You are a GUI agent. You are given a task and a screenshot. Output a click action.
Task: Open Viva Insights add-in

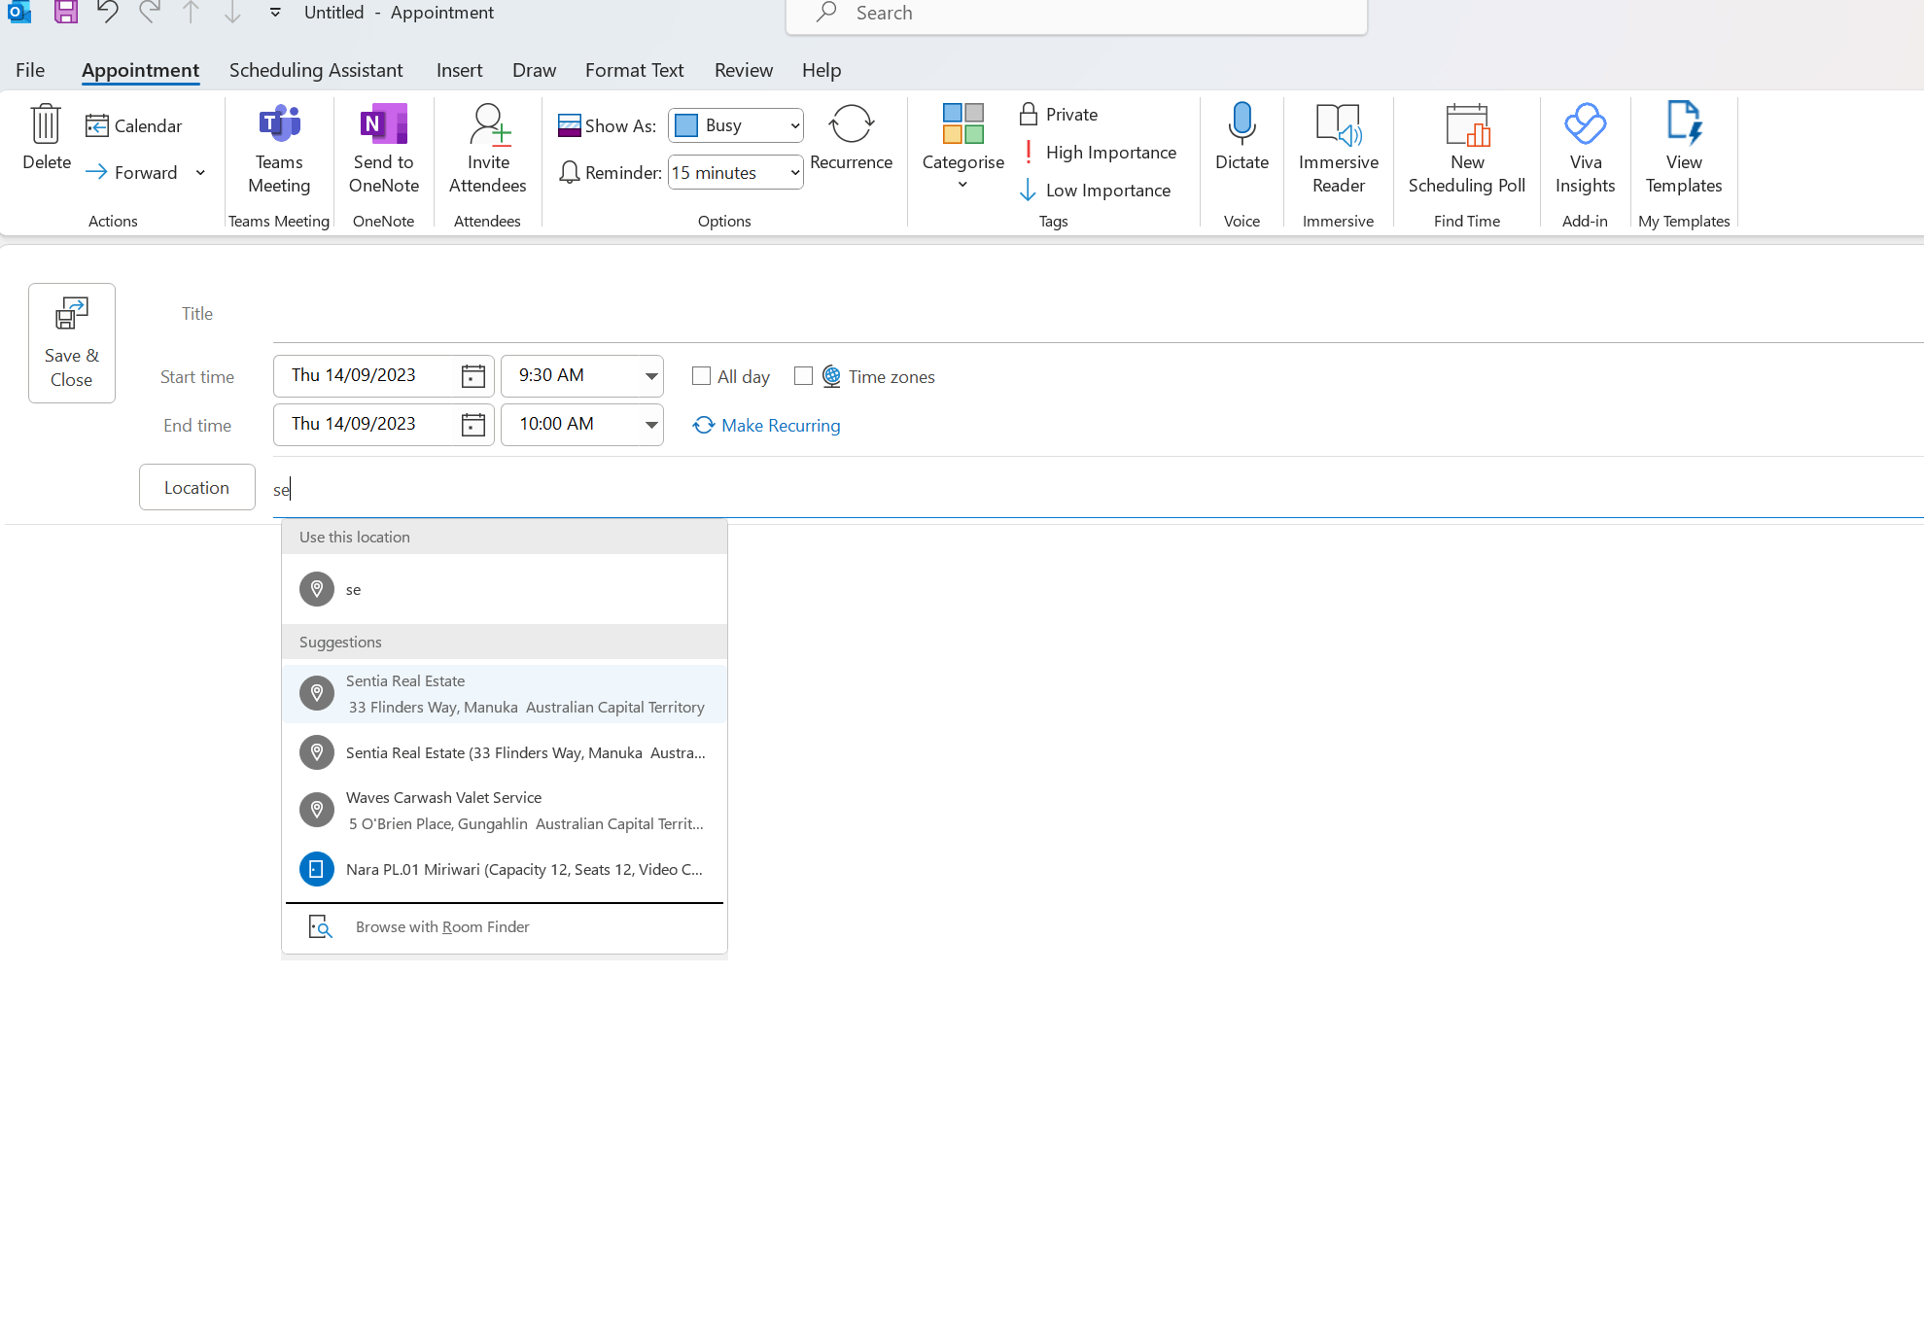(x=1585, y=124)
